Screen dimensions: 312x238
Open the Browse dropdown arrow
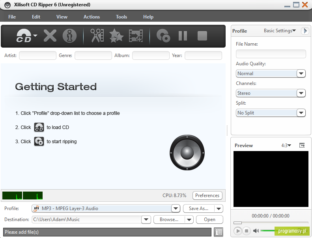(189, 220)
